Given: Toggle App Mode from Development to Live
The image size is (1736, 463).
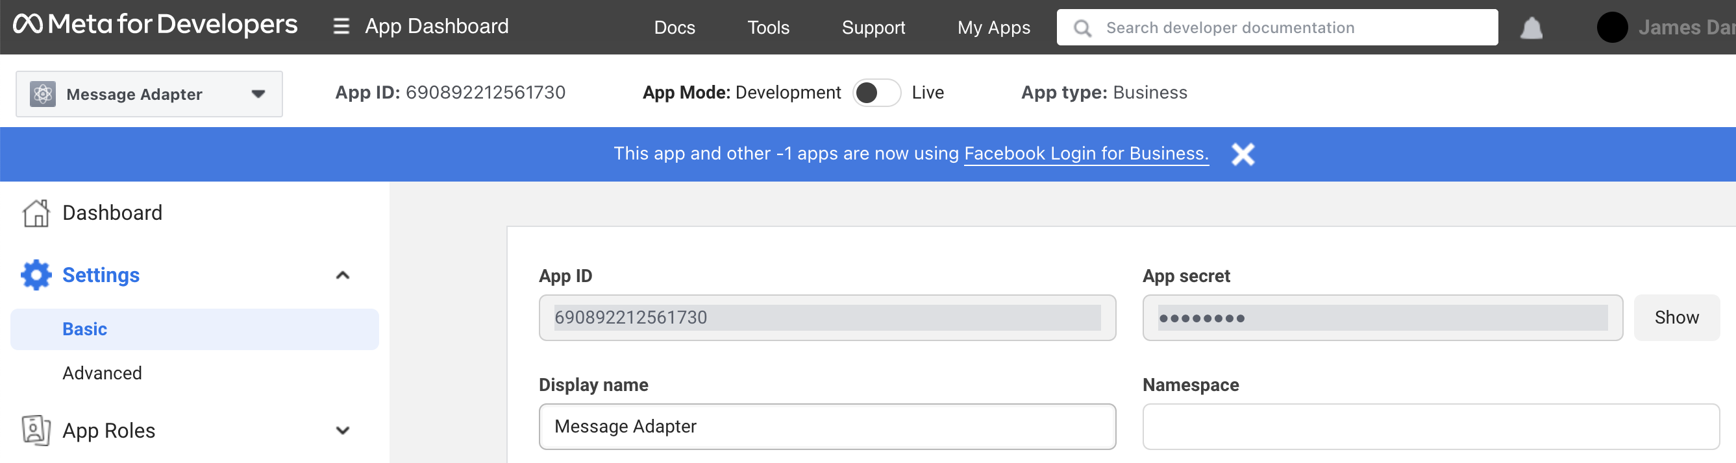Looking at the screenshot, I should (876, 93).
